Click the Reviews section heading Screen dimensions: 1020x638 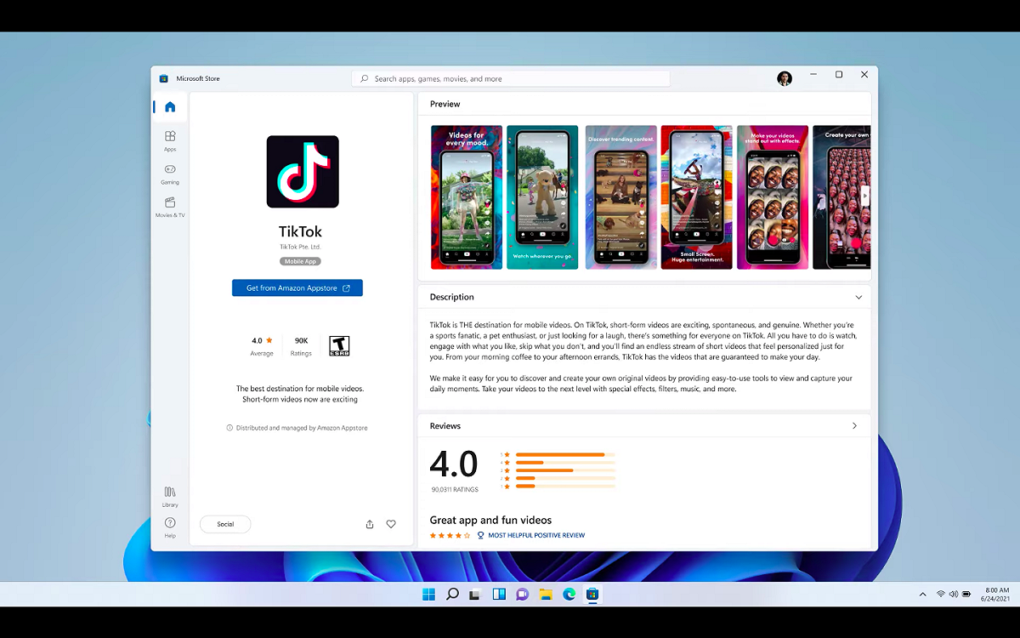[x=445, y=426]
